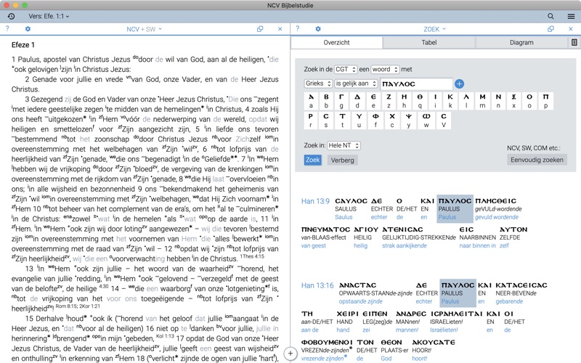Open the NCV + SW module dropdown
Viewport: 581px width, 363px height.
click(x=144, y=29)
